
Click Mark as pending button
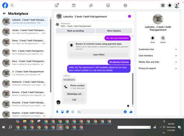[x=75, y=31]
